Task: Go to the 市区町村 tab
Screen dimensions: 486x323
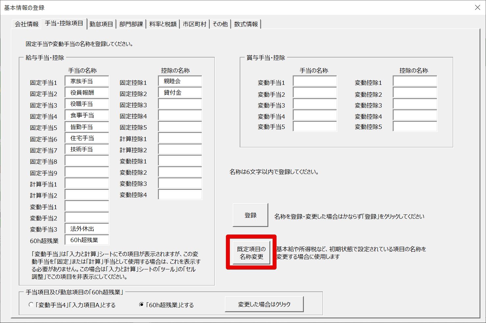Action: pyautogui.click(x=194, y=24)
